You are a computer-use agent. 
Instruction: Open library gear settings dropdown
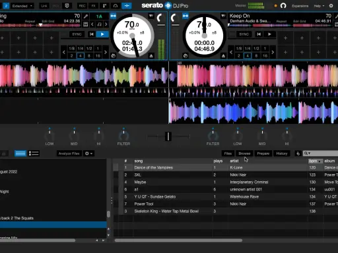click(x=88, y=154)
